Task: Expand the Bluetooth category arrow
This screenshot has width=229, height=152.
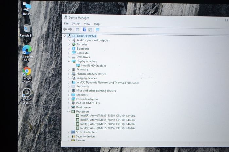Action: point(69,49)
